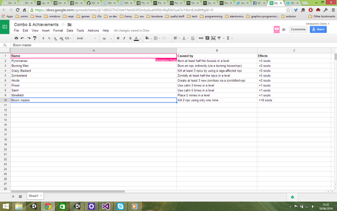The width and height of the screenshot is (337, 211).
Task: Reload the page in Chrome
Action: tap(17, 10)
